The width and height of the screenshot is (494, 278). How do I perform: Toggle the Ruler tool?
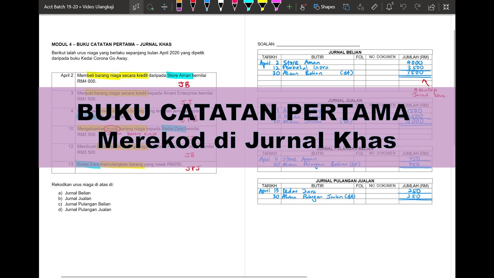click(x=374, y=7)
